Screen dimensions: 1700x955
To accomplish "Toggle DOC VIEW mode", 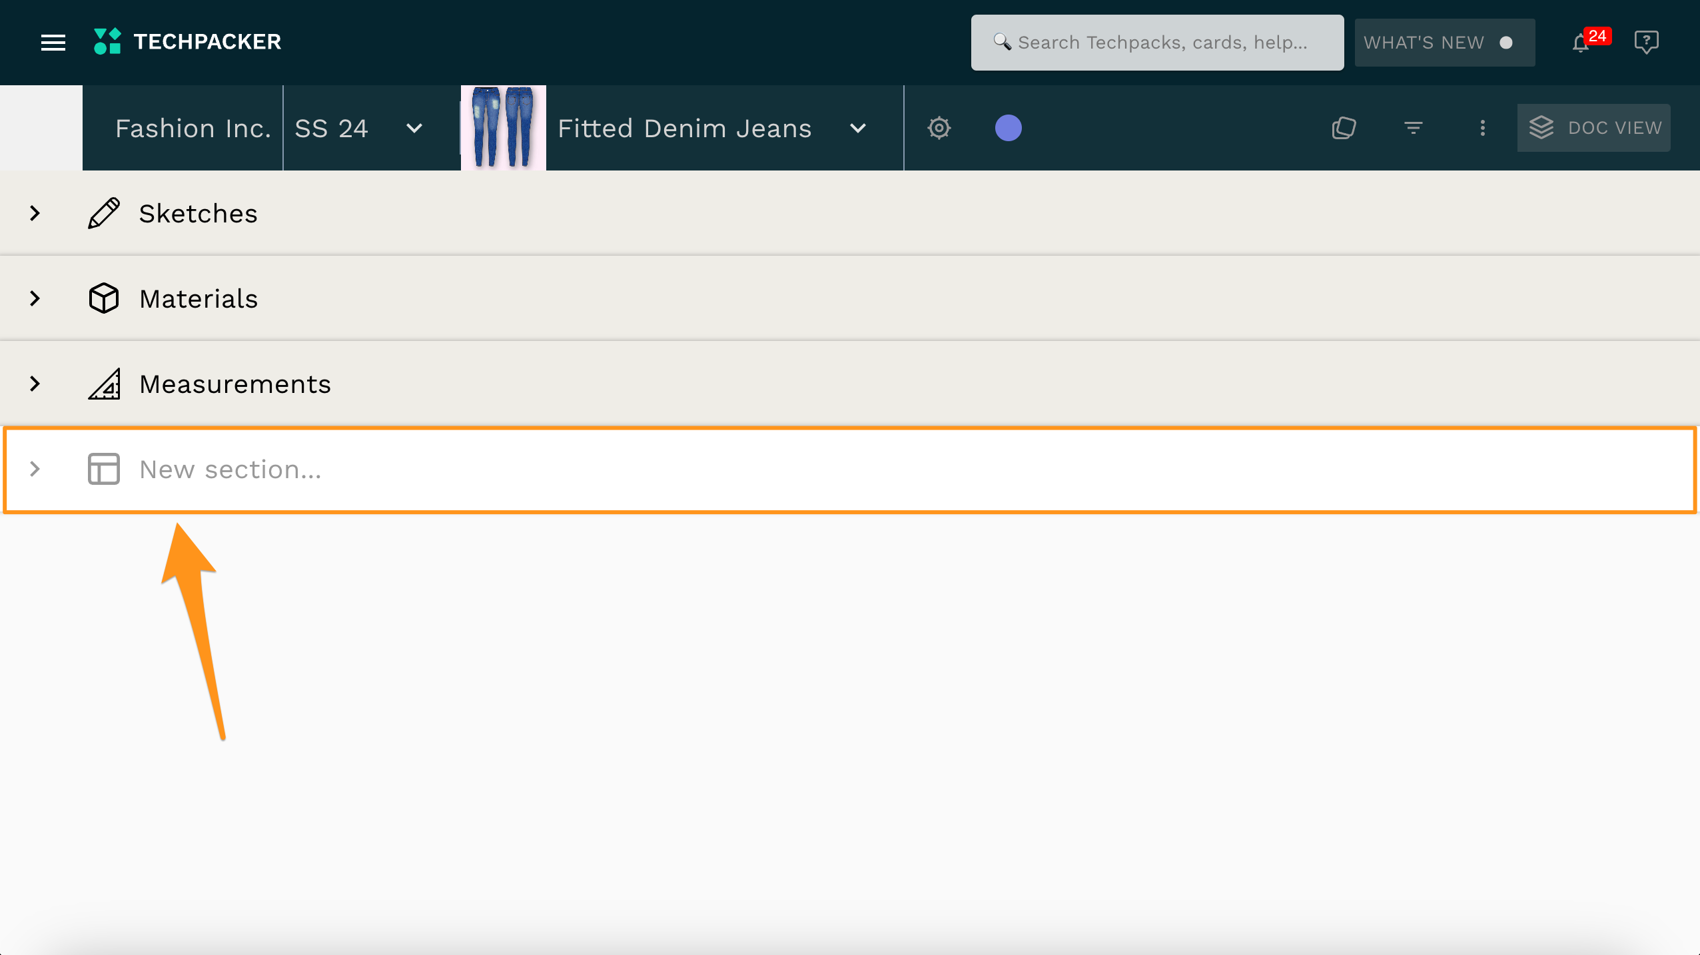I will [1593, 127].
